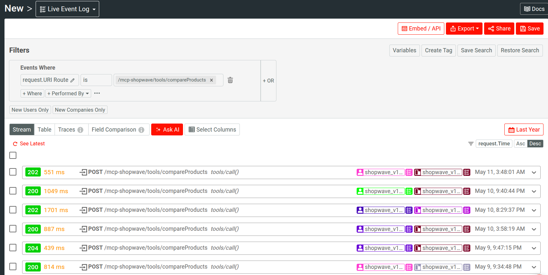Open the Docs link

click(534, 9)
